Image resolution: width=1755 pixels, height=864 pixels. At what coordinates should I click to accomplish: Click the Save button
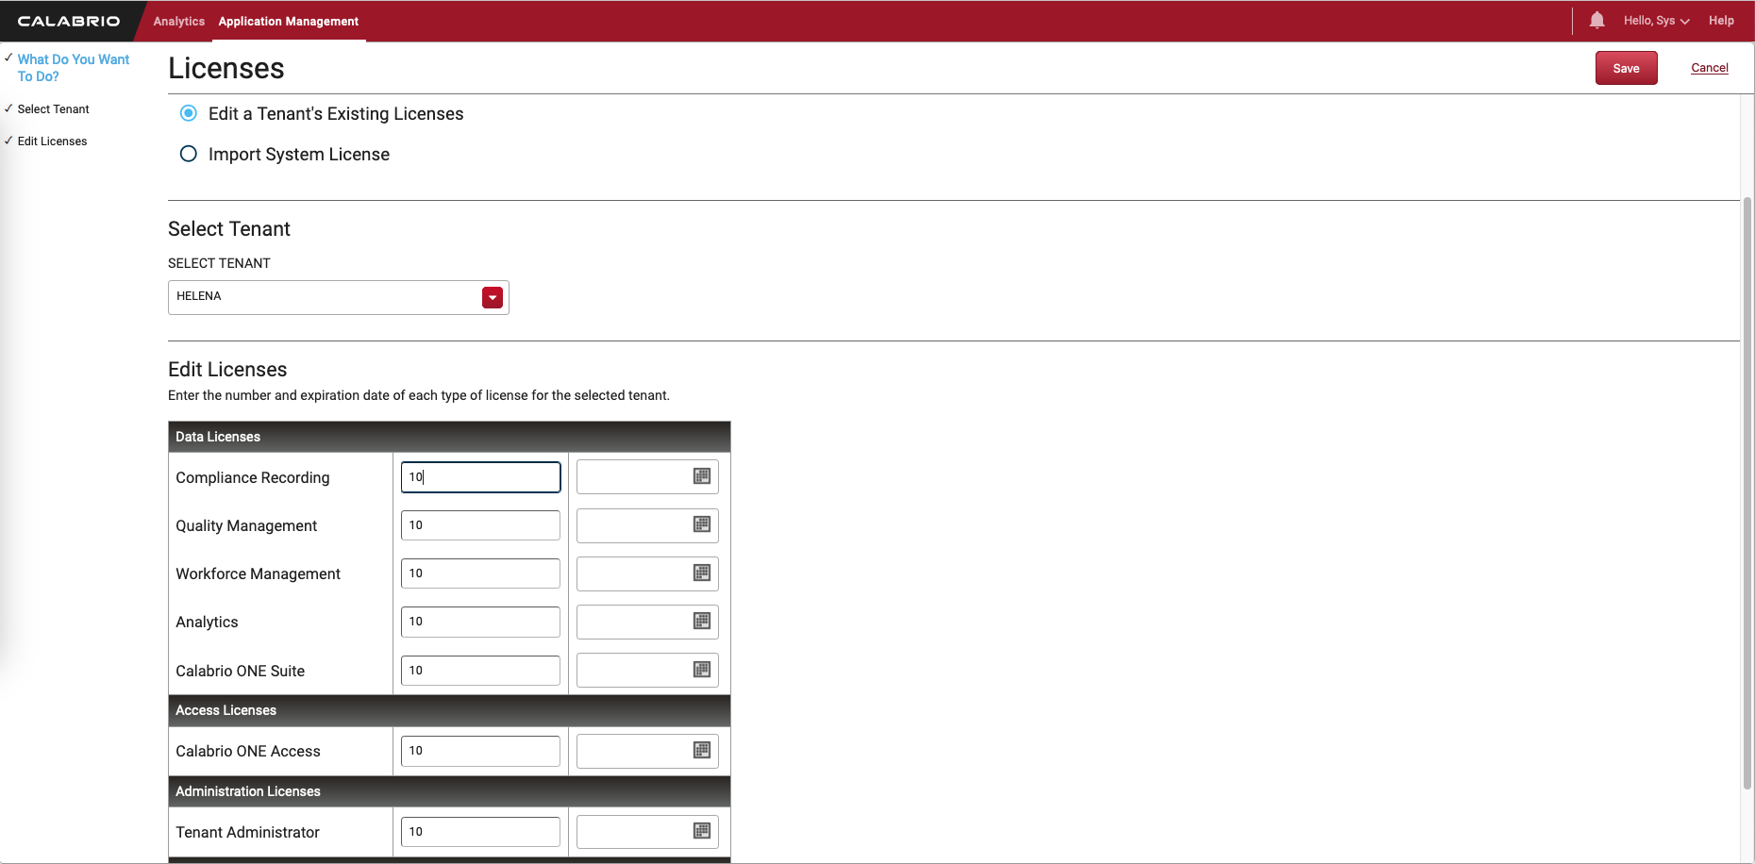pyautogui.click(x=1626, y=68)
